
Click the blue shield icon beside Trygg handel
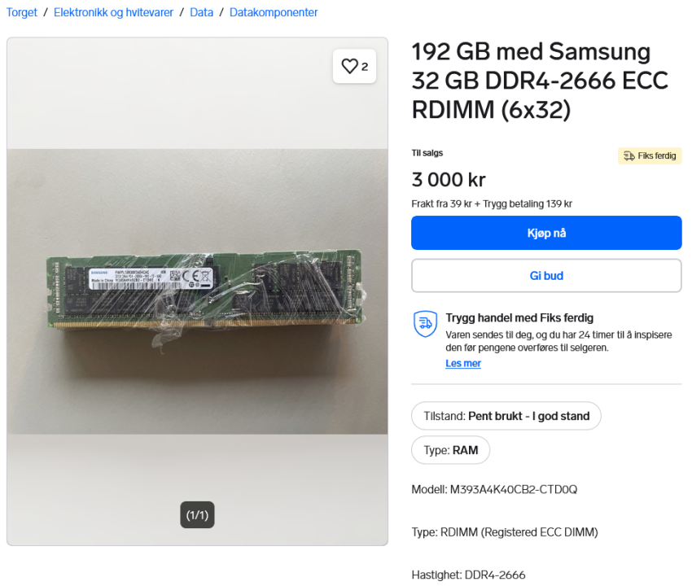pyautogui.click(x=425, y=323)
